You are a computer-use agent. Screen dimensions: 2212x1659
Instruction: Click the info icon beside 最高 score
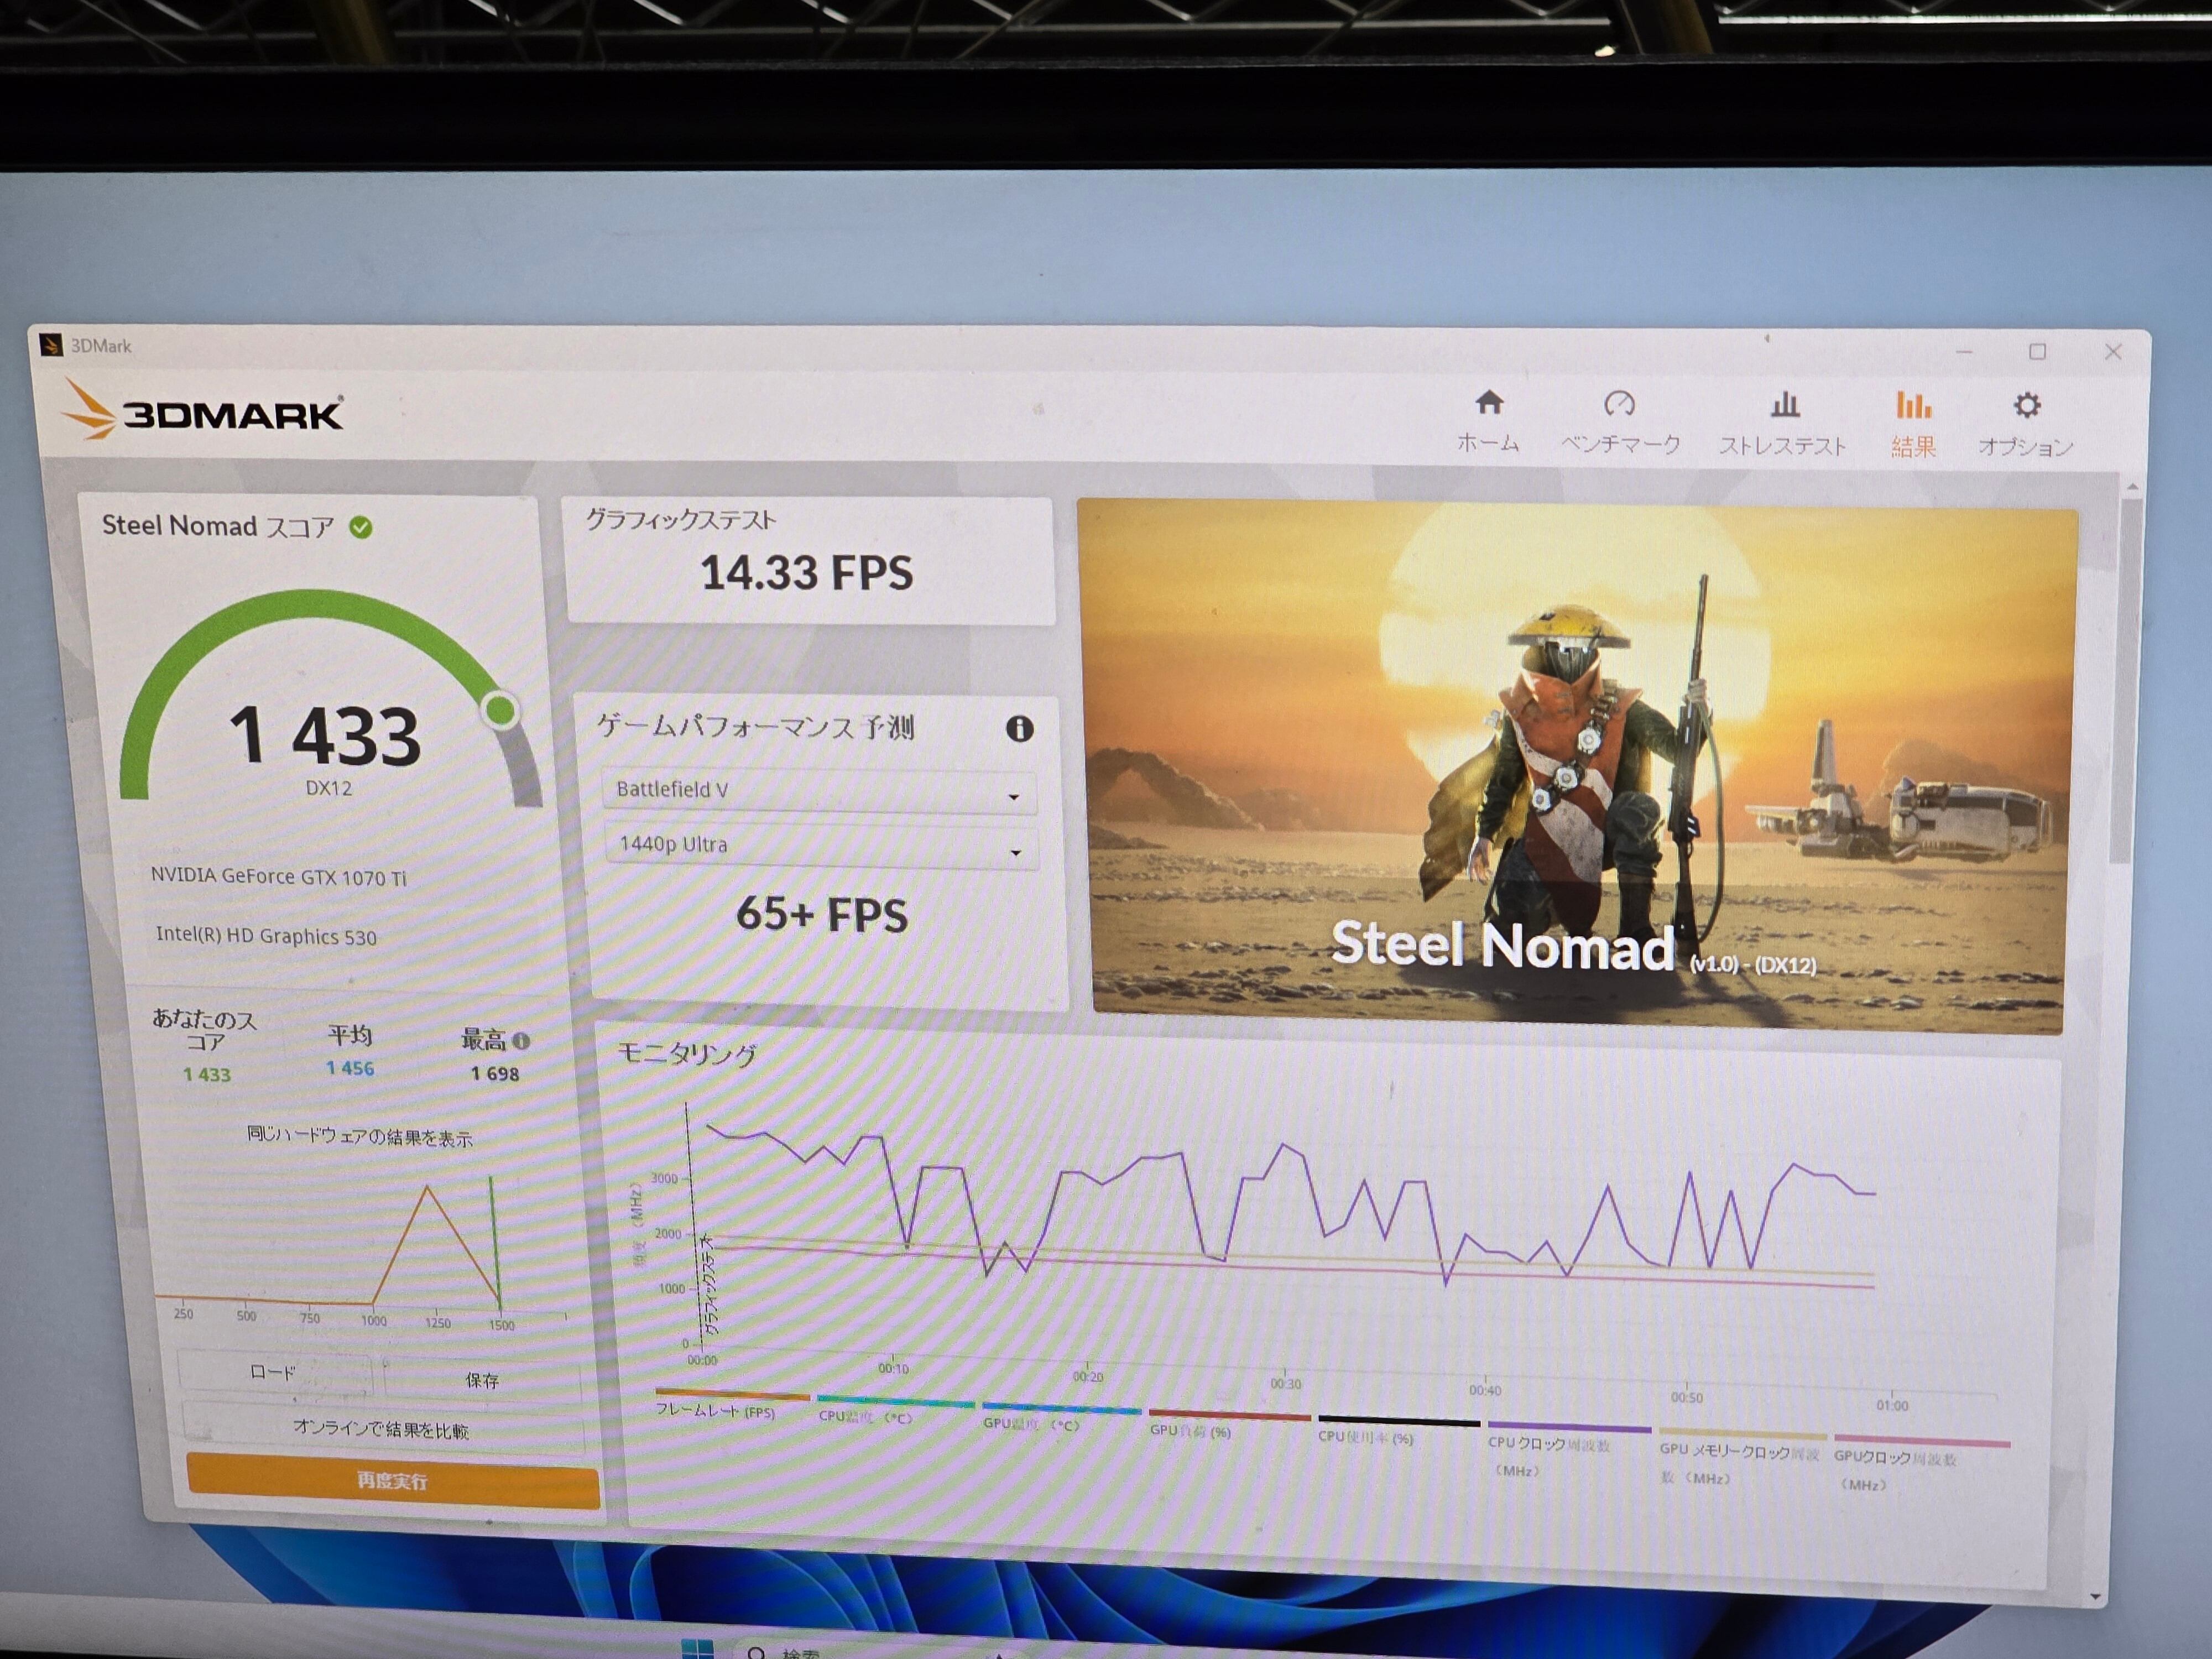pos(521,1041)
